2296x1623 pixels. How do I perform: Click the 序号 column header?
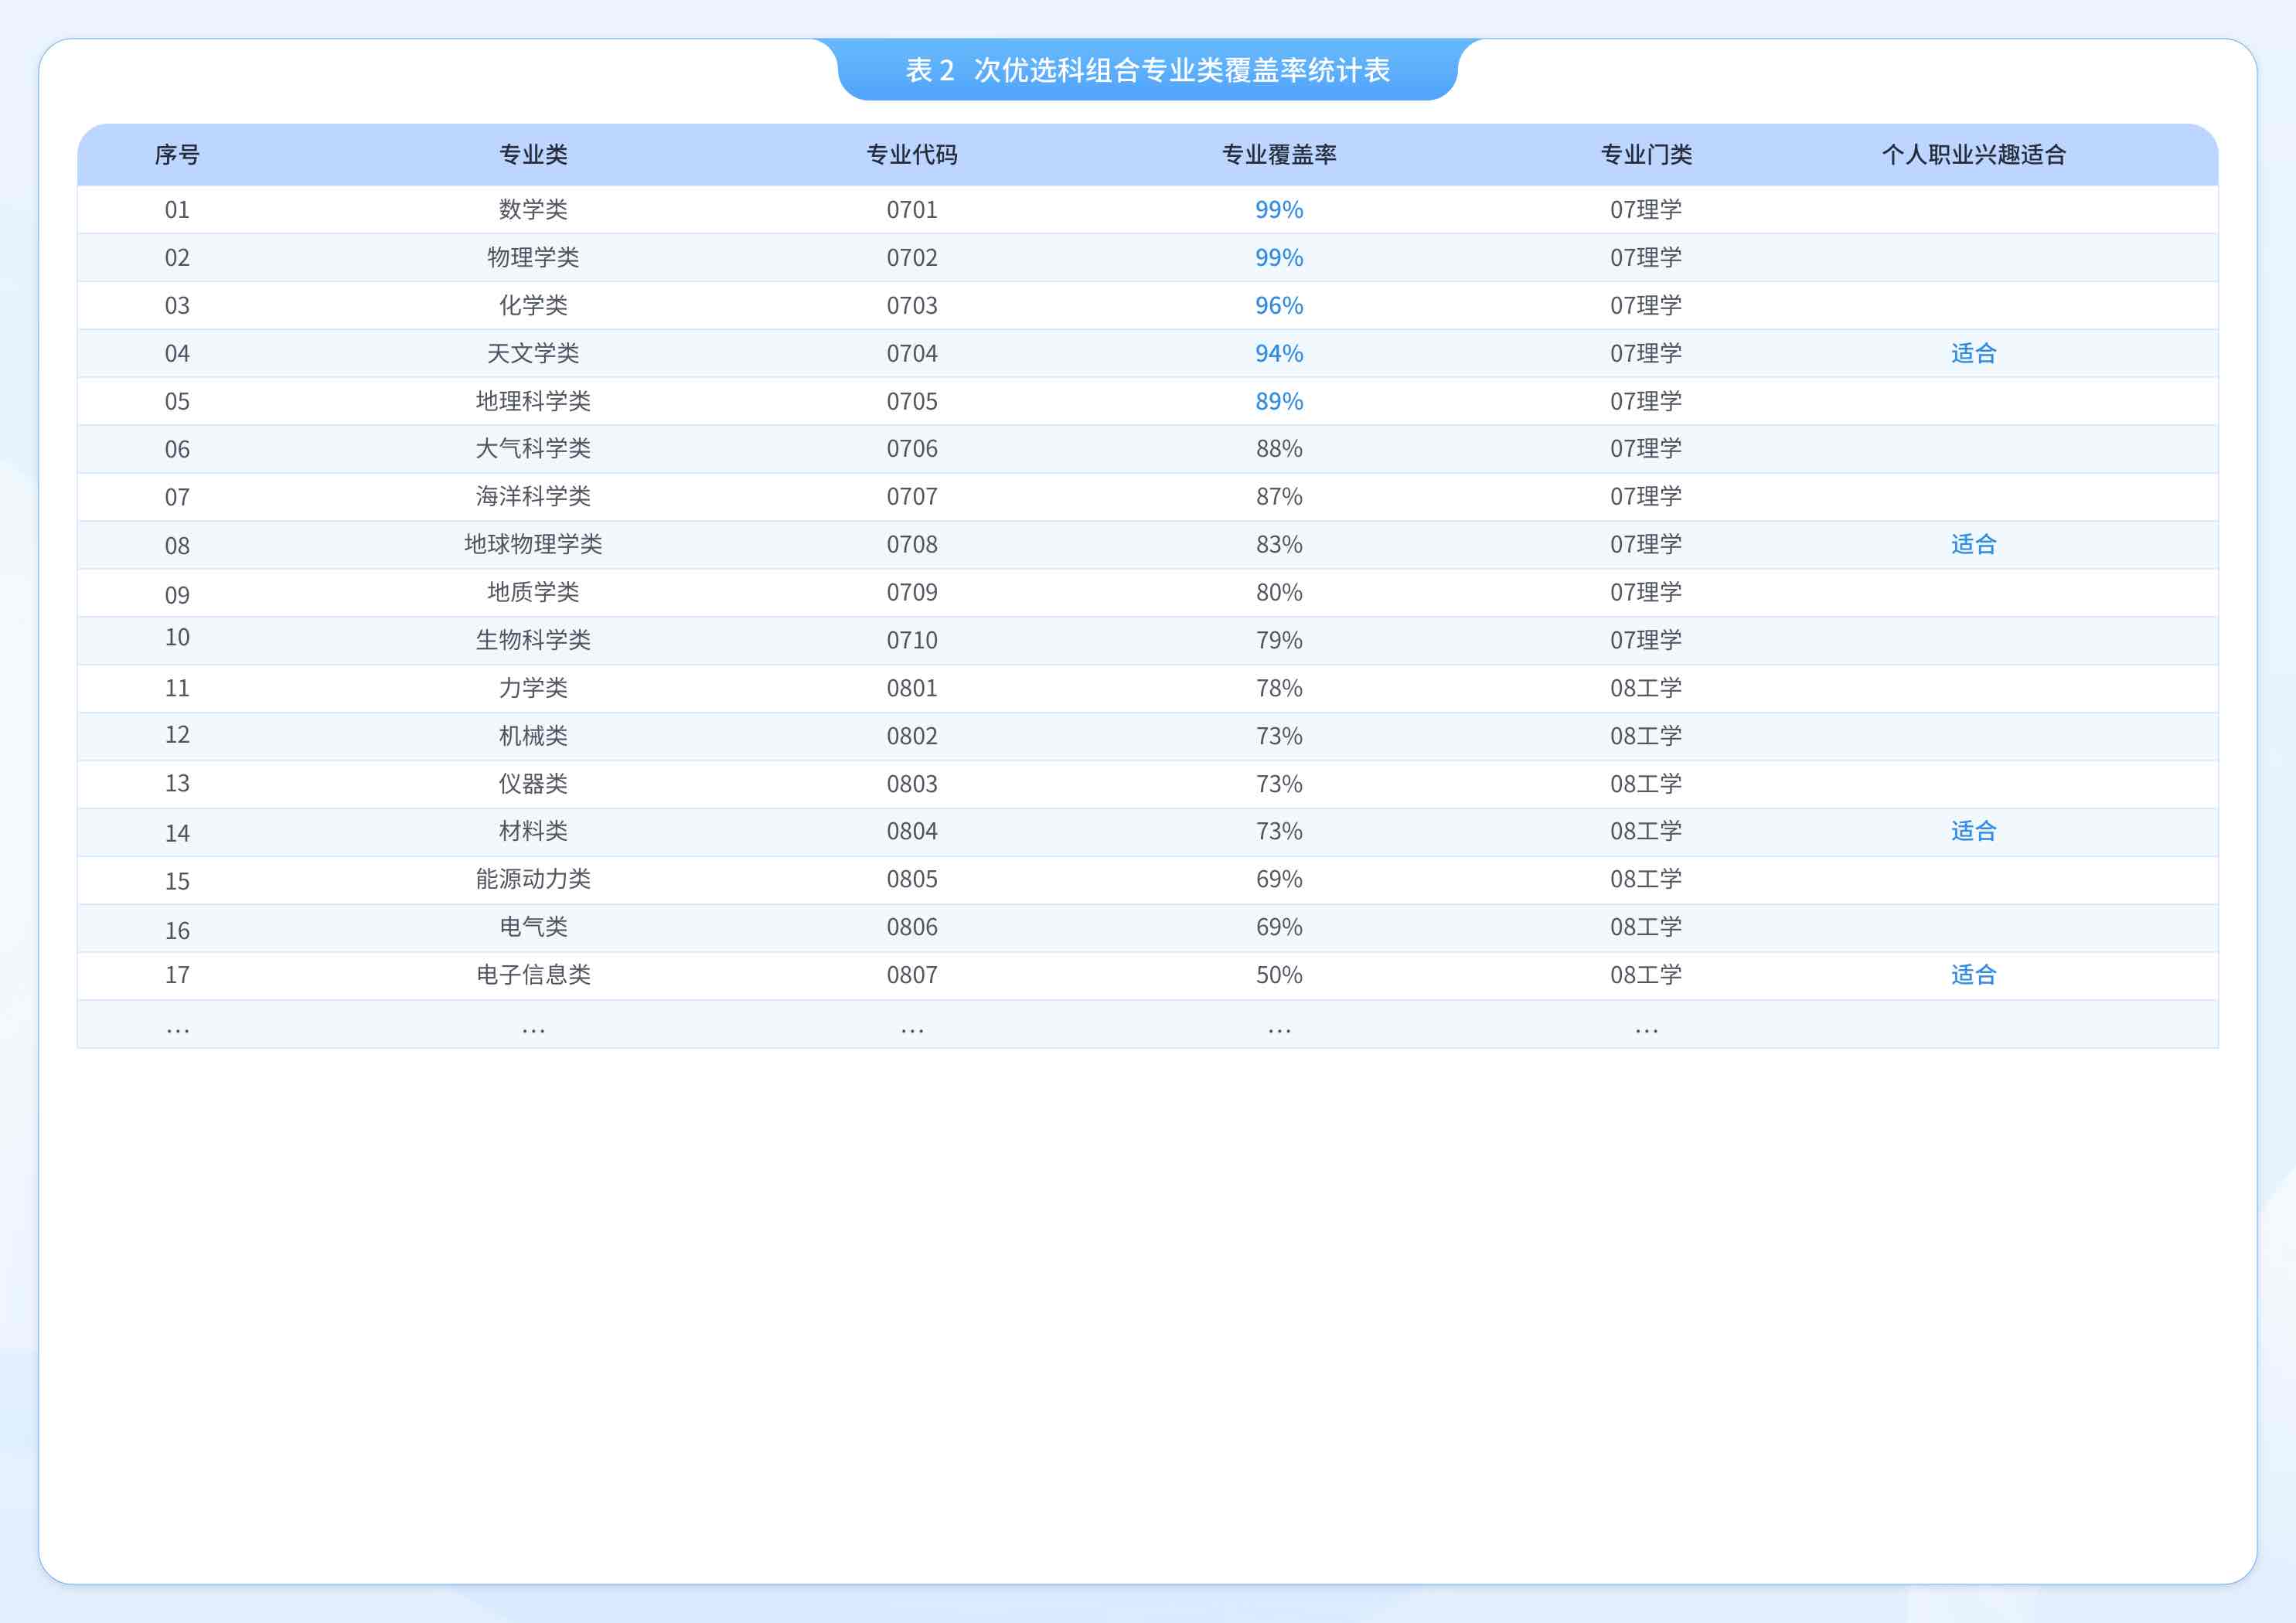pyautogui.click(x=177, y=155)
